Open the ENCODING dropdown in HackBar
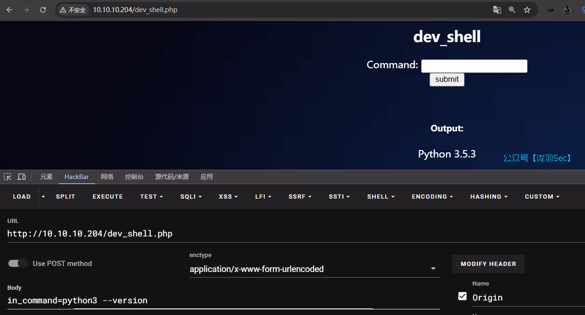 coord(432,196)
